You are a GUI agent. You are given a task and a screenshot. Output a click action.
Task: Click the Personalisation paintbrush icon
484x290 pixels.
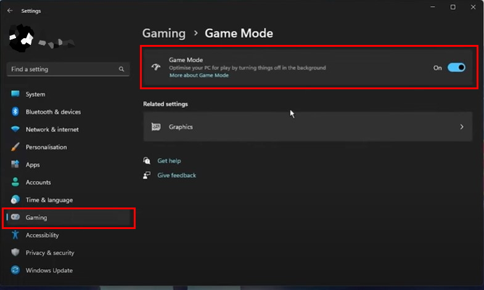coord(15,147)
